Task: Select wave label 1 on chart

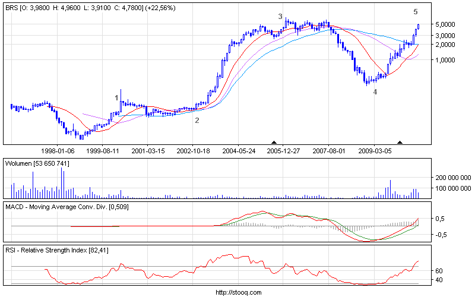Action: click(x=116, y=98)
